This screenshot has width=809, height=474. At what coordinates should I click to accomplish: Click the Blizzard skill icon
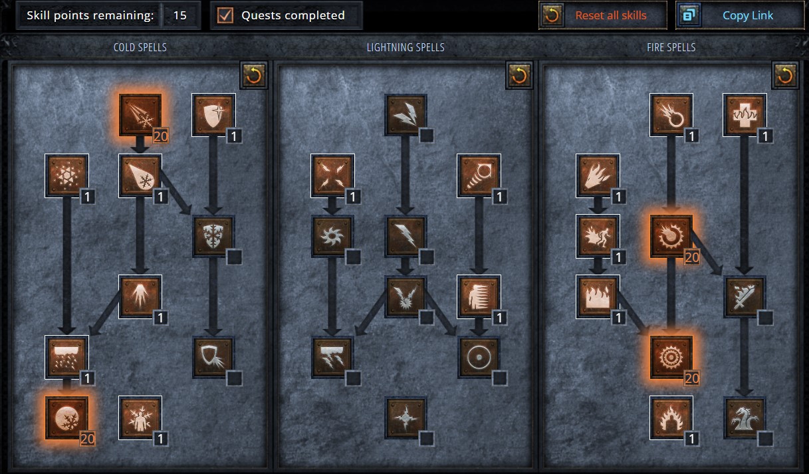pyautogui.click(x=66, y=357)
